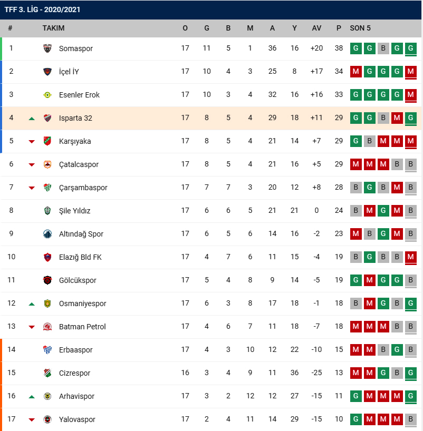
Task: Click the Esenler Erok team emblem
Action: coord(47,95)
